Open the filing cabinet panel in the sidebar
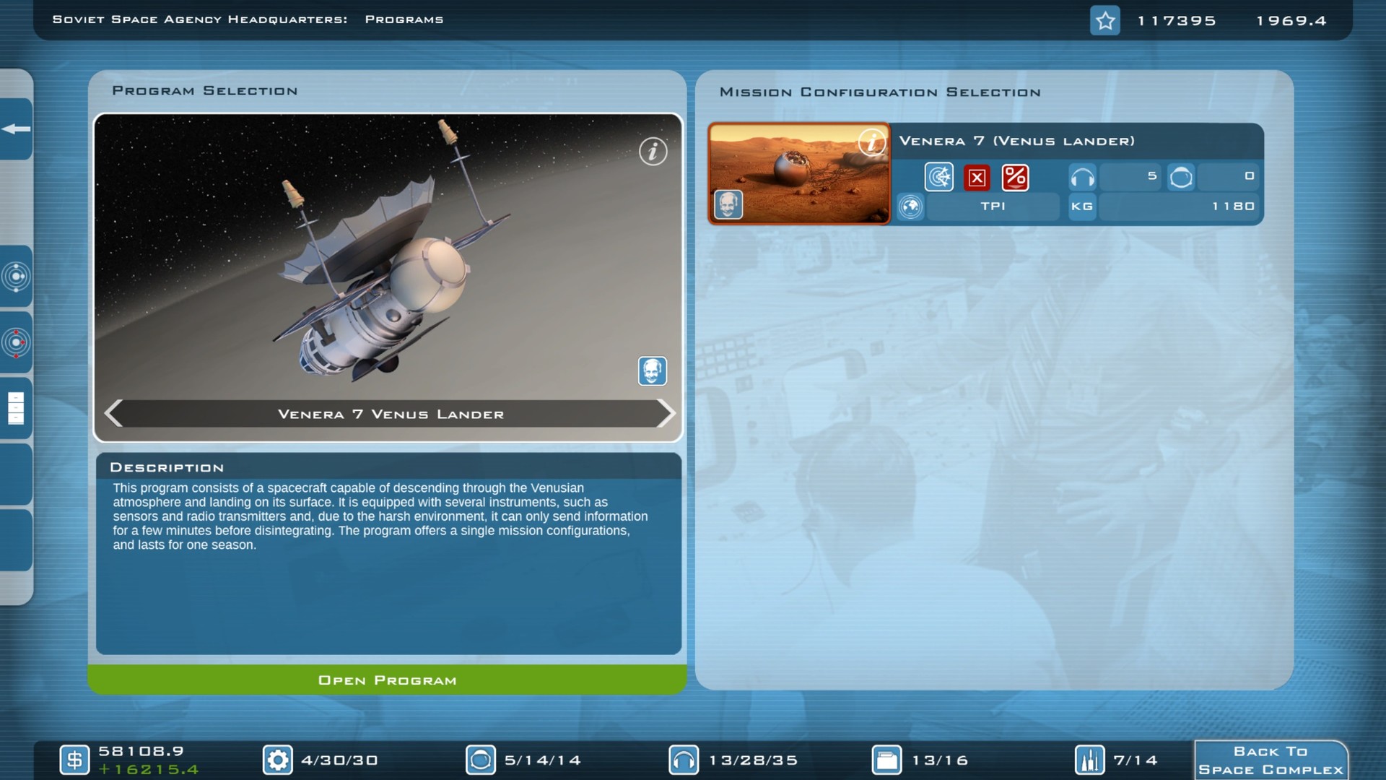This screenshot has width=1386, height=780. (16, 408)
